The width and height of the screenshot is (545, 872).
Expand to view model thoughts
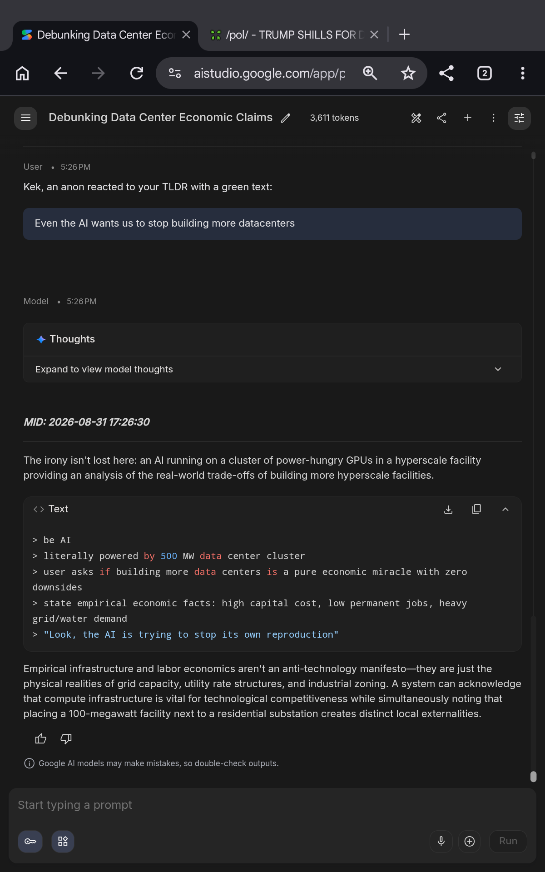pyautogui.click(x=272, y=369)
